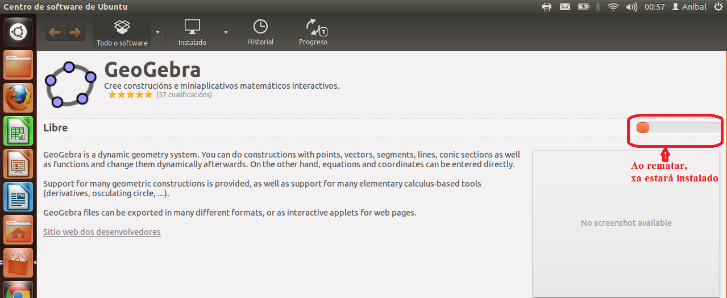Open the Sitio web dos desenvolvedores link
The image size is (727, 298).
[102, 232]
